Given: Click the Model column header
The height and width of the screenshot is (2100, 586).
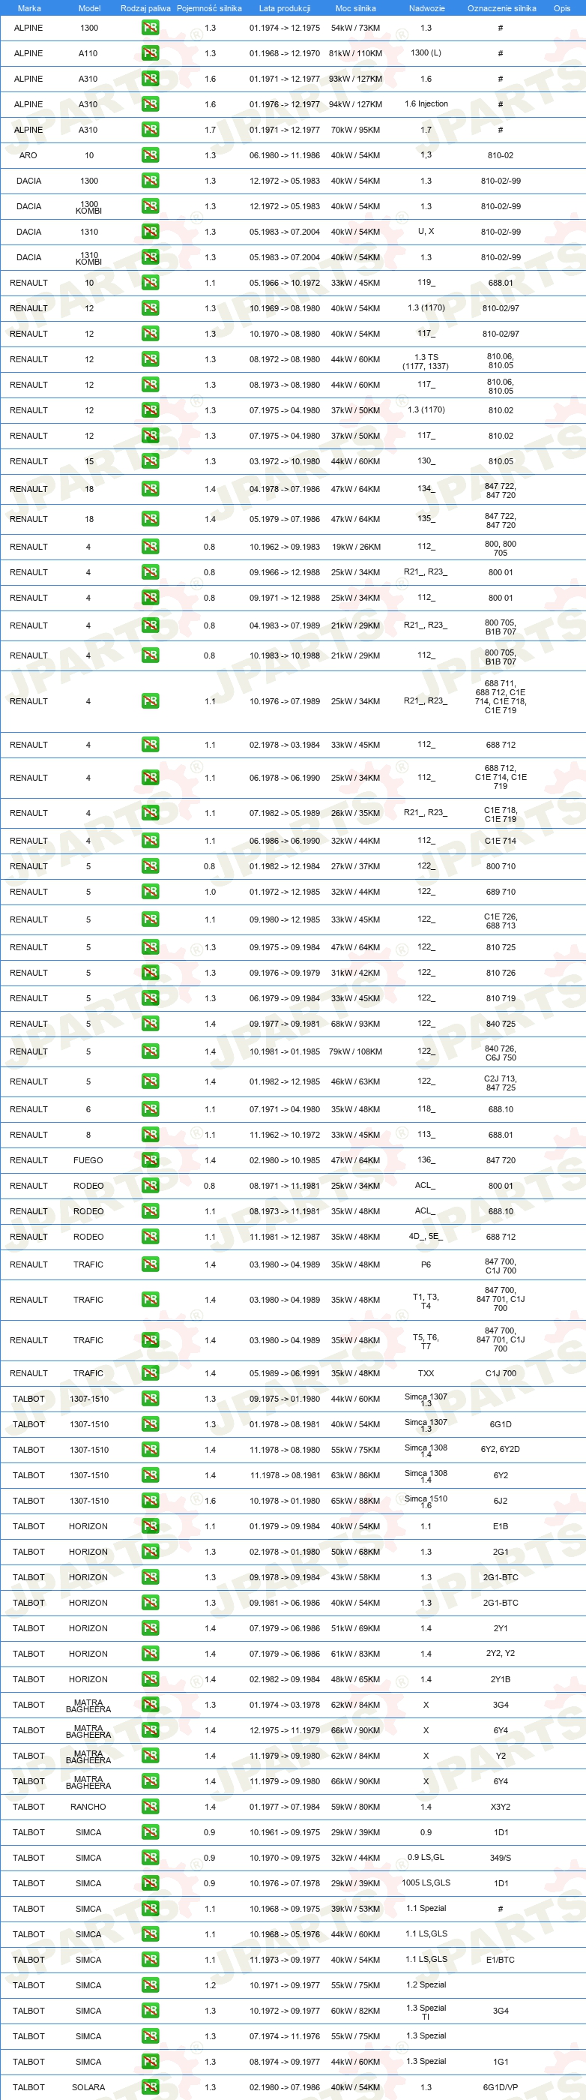Looking at the screenshot, I should coord(90,8).
